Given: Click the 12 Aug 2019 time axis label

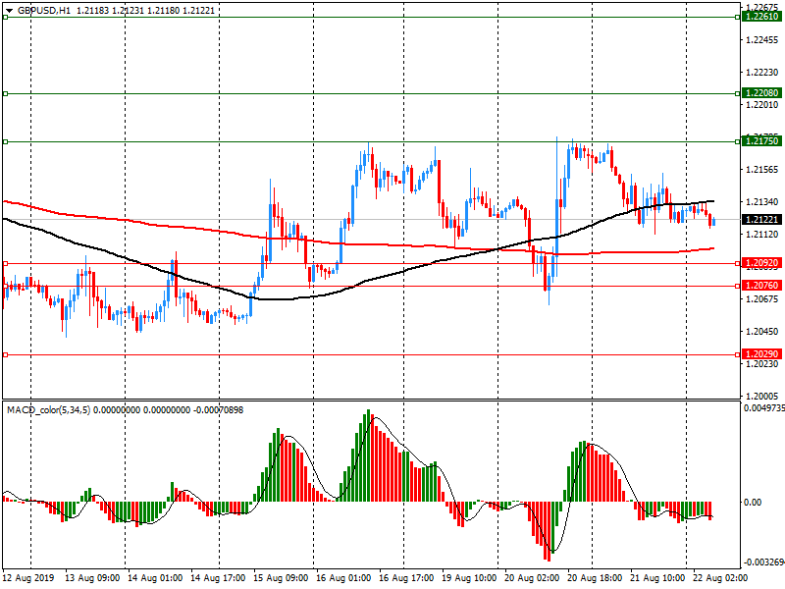Looking at the screenshot, I should [x=28, y=578].
